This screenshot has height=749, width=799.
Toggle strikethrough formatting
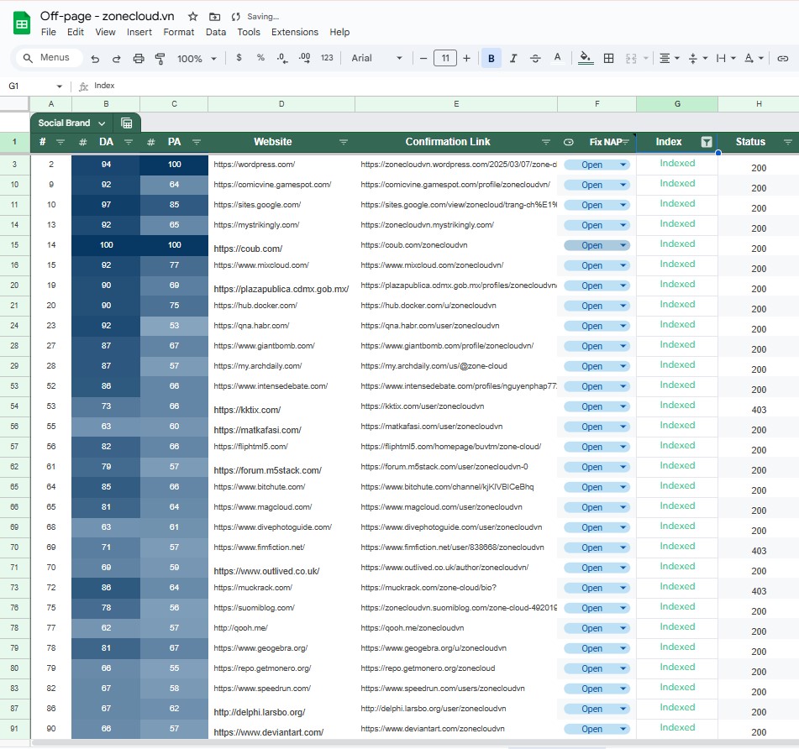pyautogui.click(x=535, y=58)
